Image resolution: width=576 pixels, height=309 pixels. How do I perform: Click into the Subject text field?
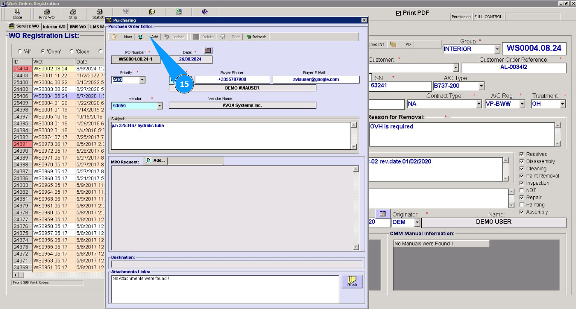(x=230, y=136)
